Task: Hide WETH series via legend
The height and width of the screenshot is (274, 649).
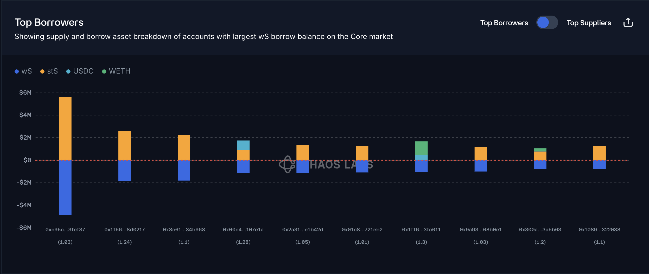Action: (119, 71)
